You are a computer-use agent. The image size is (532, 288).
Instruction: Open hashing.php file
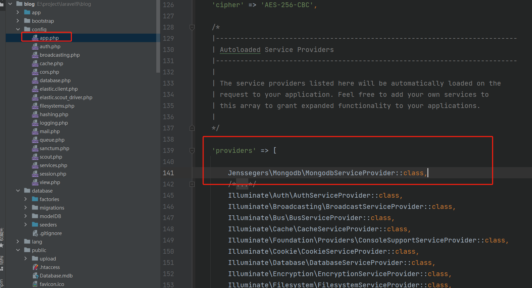[54, 114]
